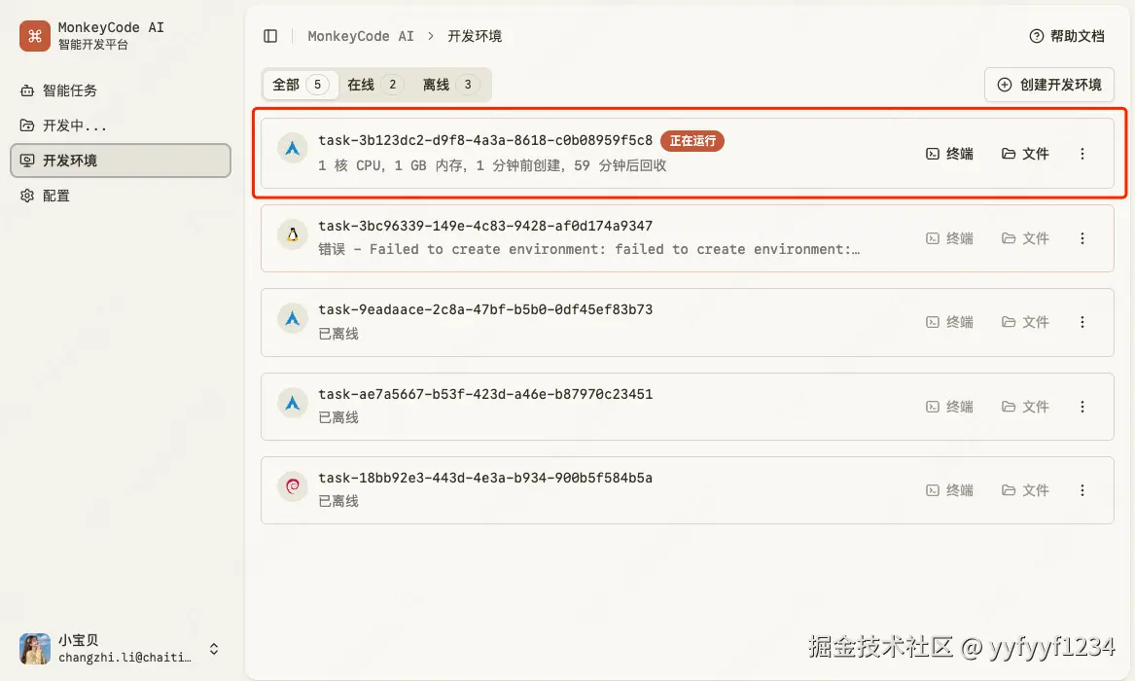Click 已离线 status under task-9eadaace
Viewport: 1135px width, 681px height.
[338, 334]
